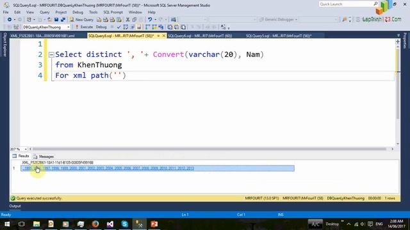Click the Cut scissors icon
The width and height of the screenshot is (410, 230).
click(127, 20)
